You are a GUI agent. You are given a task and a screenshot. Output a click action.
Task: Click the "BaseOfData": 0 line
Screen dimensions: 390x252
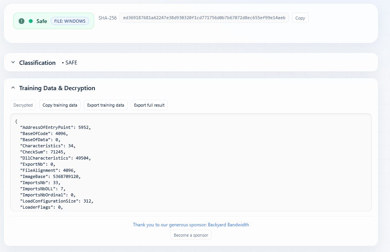[x=40, y=140]
